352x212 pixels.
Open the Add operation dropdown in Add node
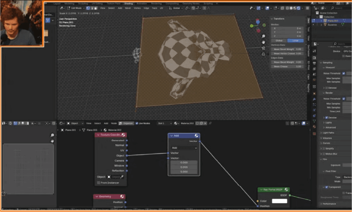click(184, 148)
